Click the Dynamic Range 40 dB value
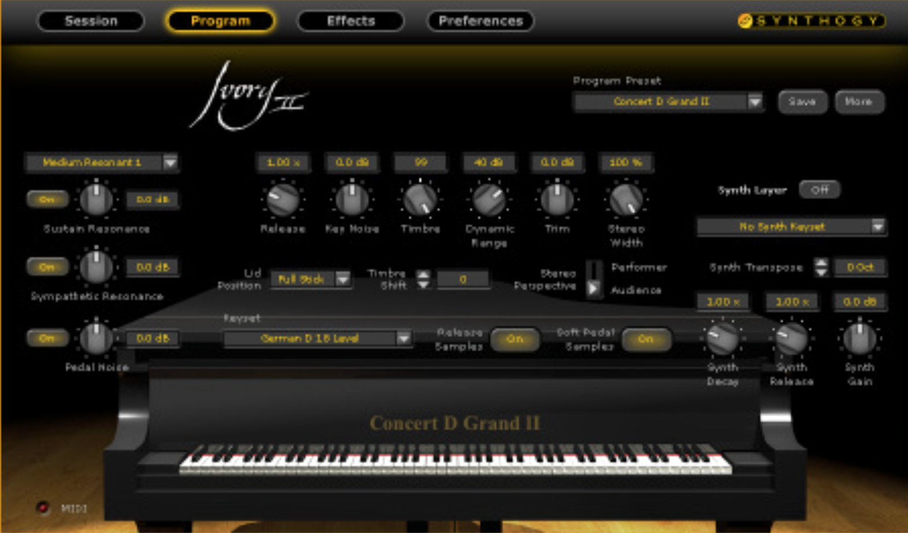Viewport: 908px width, 533px height. tap(489, 162)
